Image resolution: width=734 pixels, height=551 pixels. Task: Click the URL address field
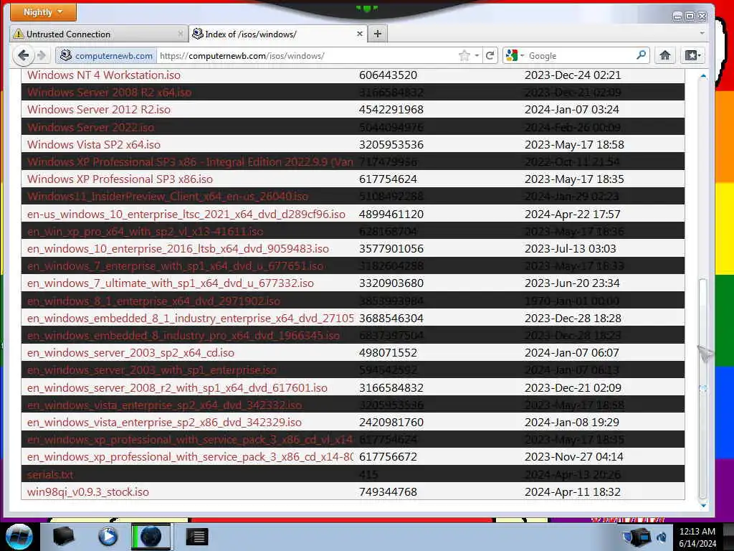[x=307, y=56]
